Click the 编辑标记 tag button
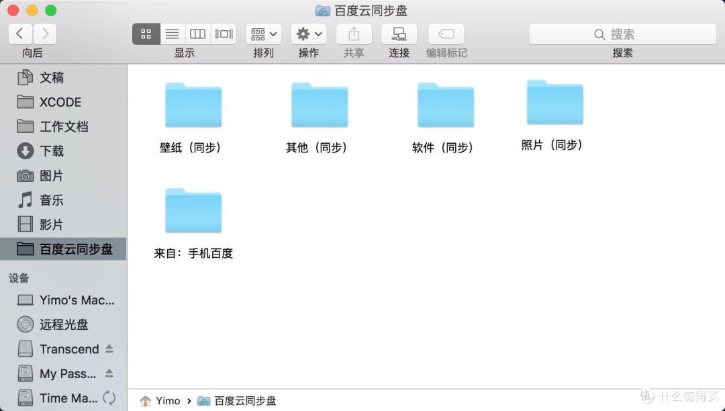725x411 pixels. click(446, 34)
